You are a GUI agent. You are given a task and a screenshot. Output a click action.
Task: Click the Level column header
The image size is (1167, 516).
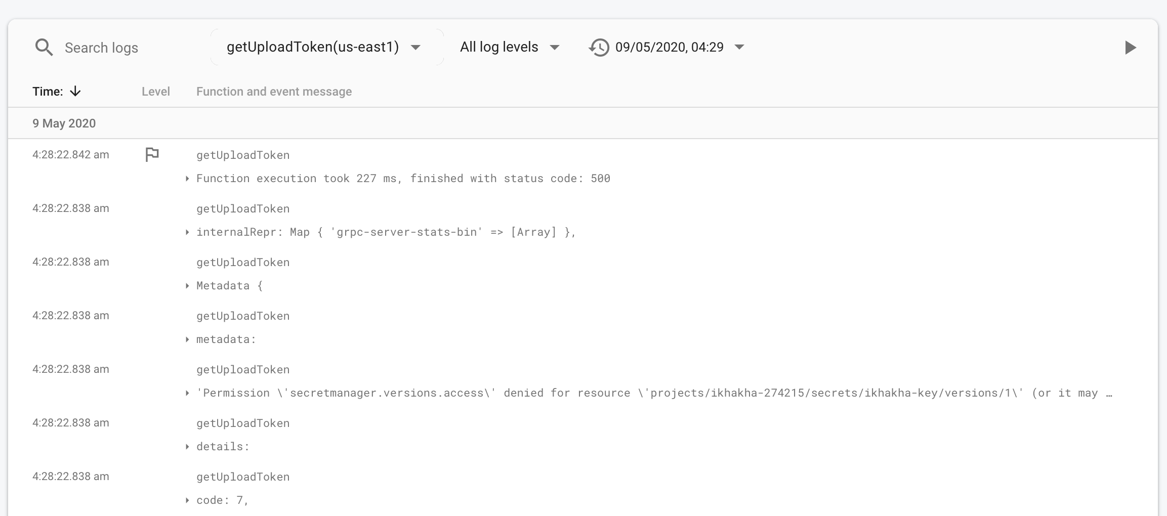(155, 92)
